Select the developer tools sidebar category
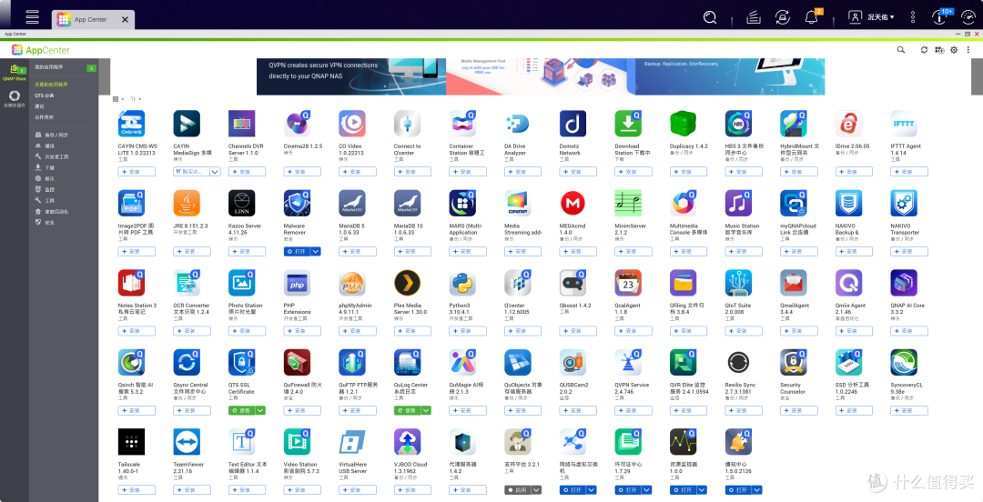Screen dimensions: 983x502 tap(53, 156)
